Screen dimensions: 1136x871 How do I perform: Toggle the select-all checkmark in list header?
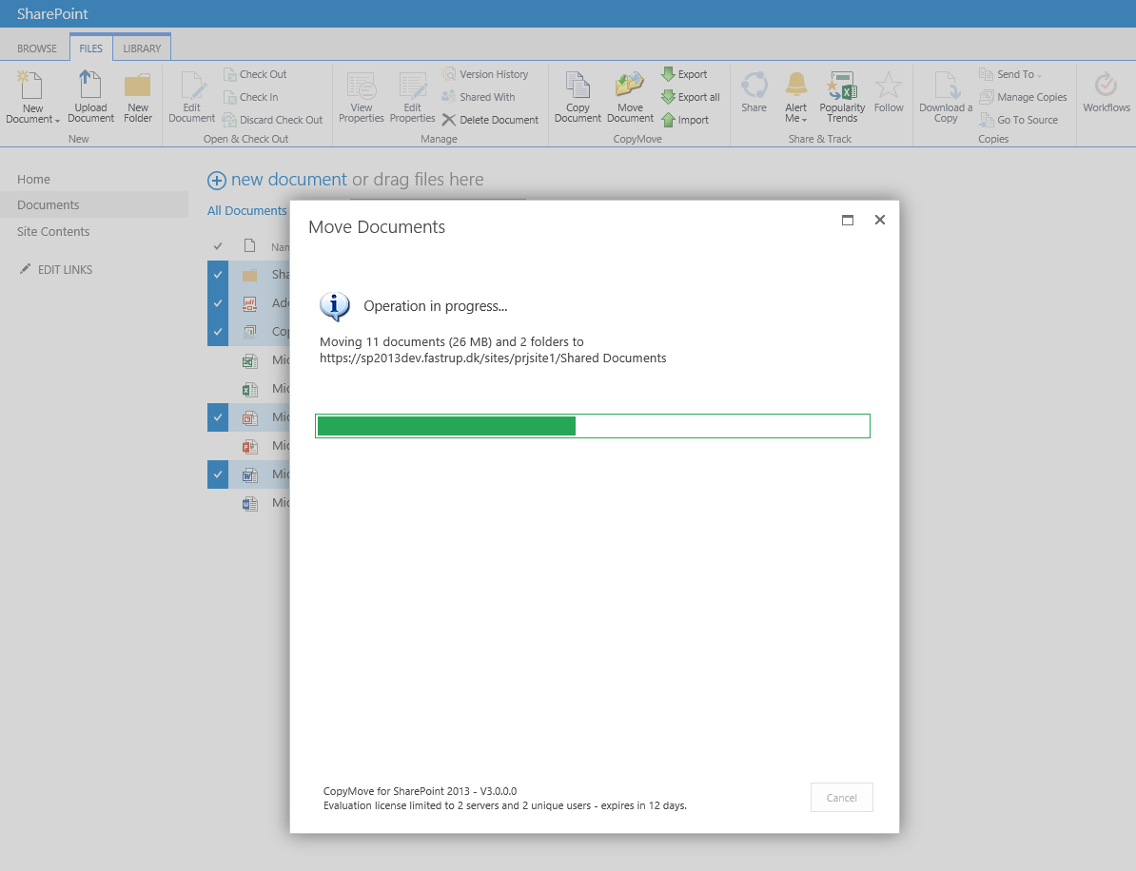(x=217, y=246)
